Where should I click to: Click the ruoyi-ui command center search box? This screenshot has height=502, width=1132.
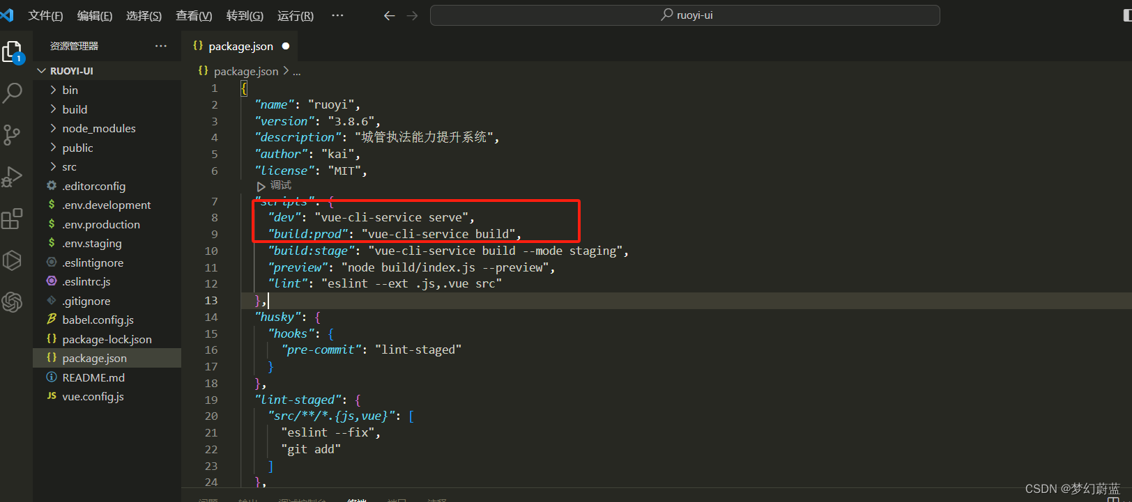pos(684,15)
